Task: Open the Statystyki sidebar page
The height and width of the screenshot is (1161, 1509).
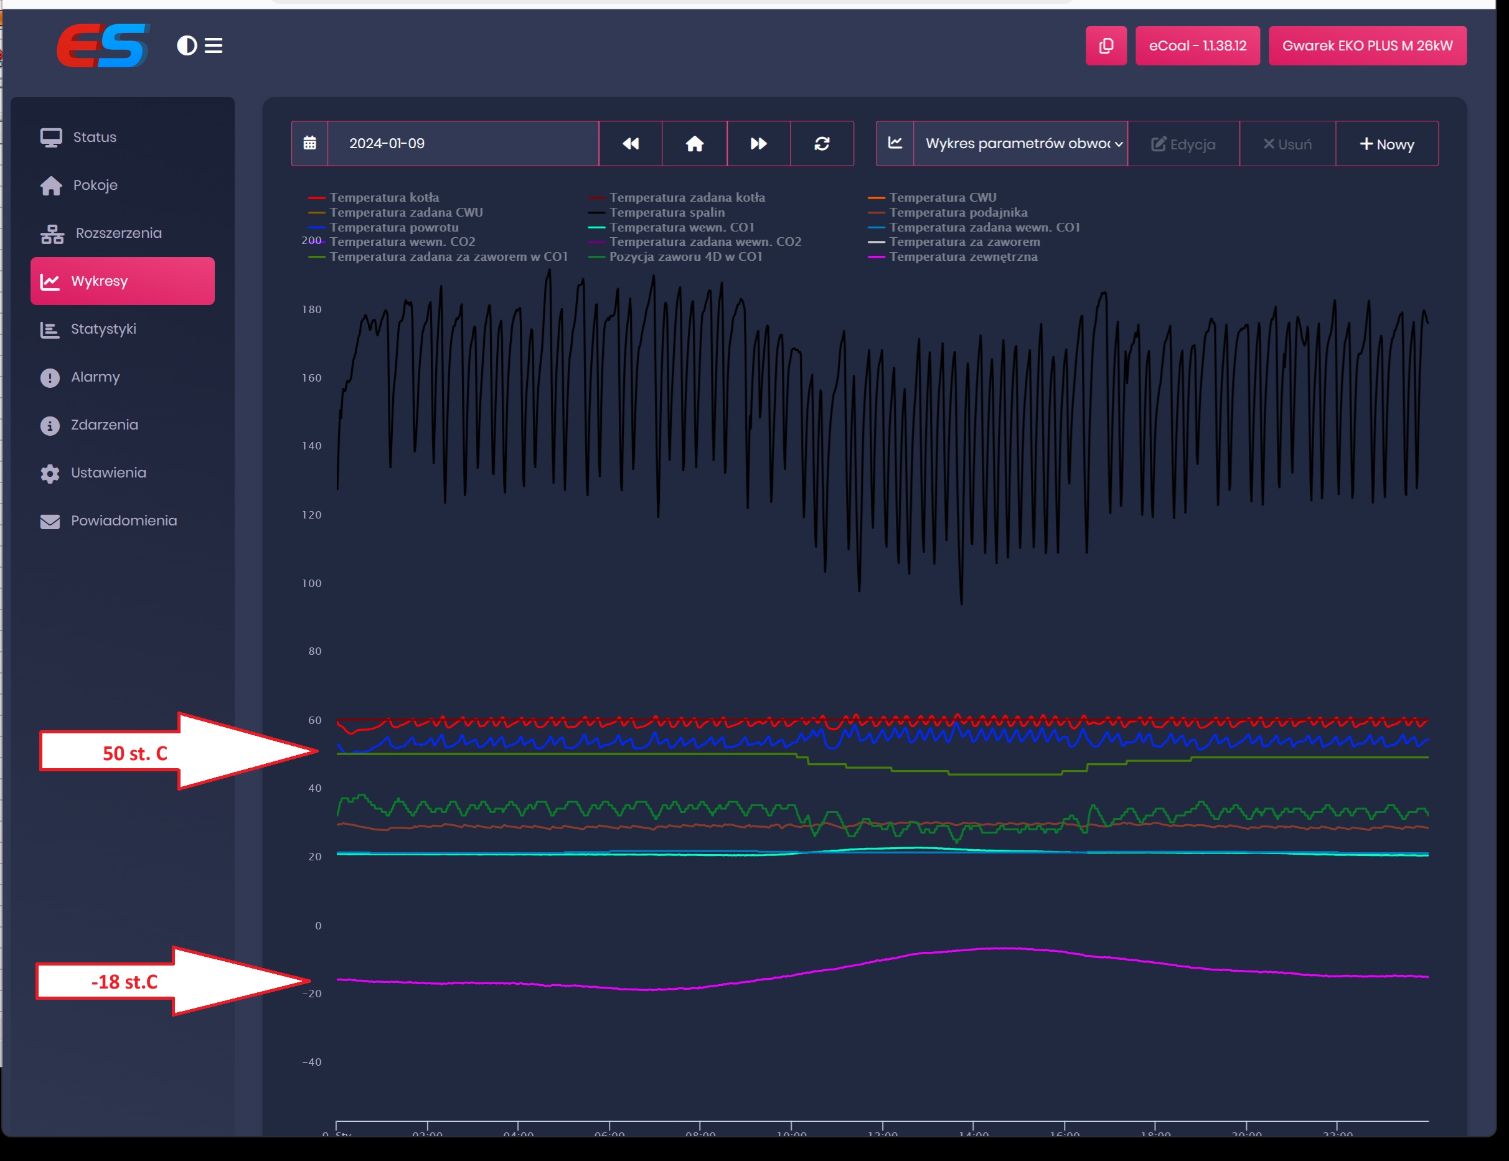Action: [103, 329]
